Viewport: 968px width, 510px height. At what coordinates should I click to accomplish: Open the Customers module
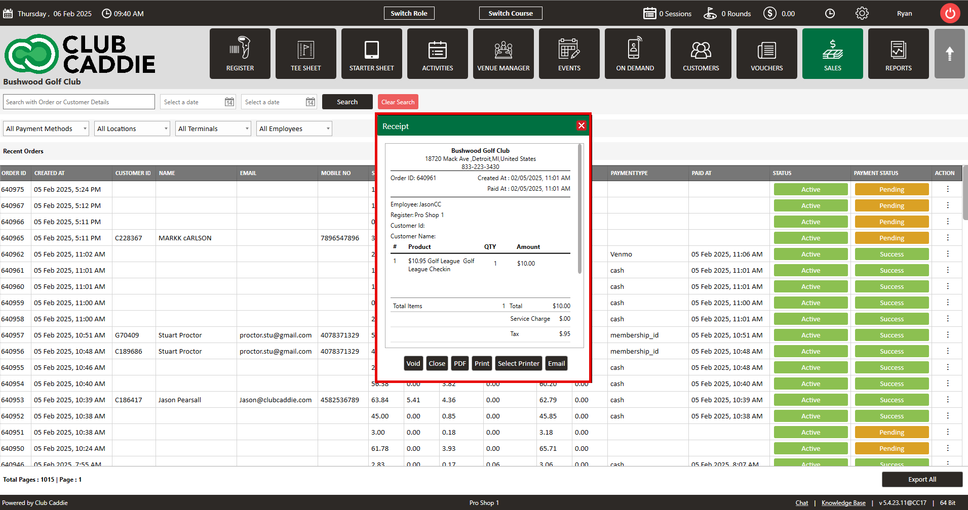[x=701, y=54]
